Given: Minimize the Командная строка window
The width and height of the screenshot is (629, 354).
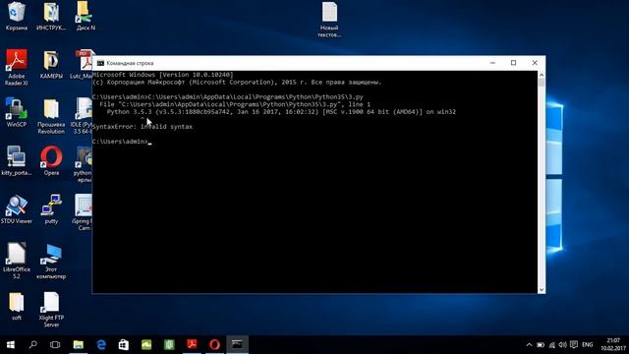Looking at the screenshot, I should [492, 63].
